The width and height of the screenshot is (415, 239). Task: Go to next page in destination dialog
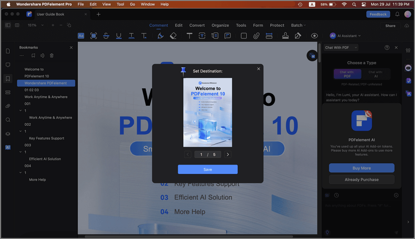click(227, 154)
